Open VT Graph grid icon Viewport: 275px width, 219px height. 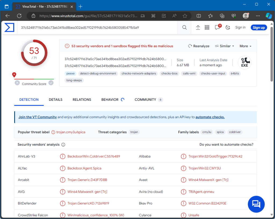(207, 27)
